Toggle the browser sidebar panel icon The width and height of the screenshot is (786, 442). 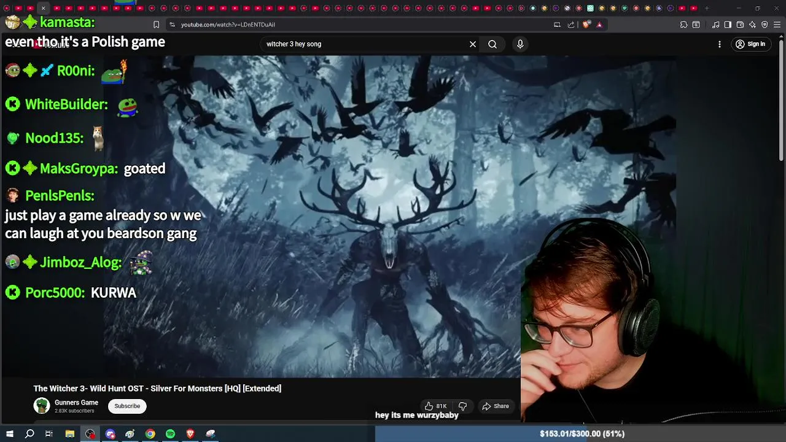click(x=728, y=25)
